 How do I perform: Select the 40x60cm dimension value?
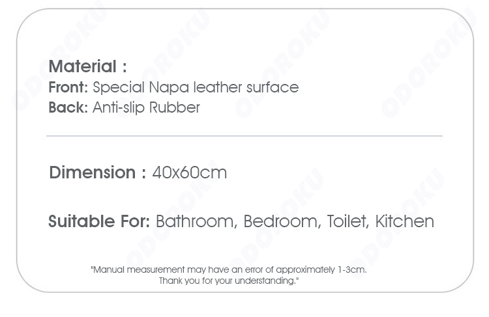(190, 172)
